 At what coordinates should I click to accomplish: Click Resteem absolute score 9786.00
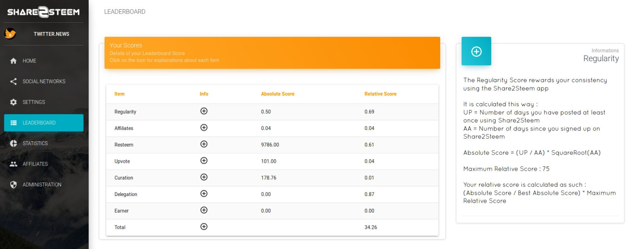pyautogui.click(x=270, y=145)
